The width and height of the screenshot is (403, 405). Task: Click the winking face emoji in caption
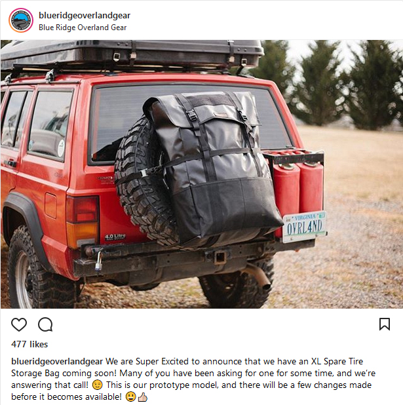click(98, 385)
